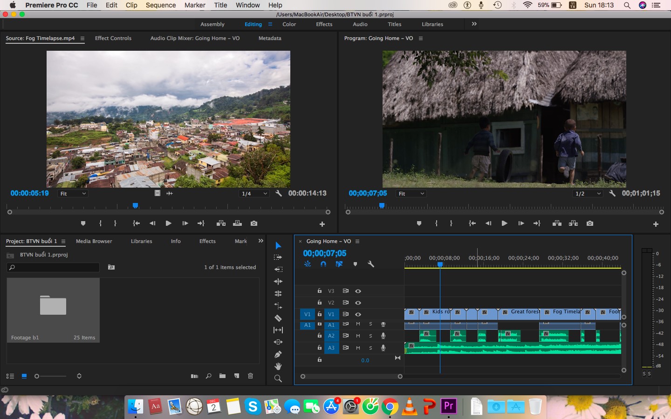Delete selected item with trash icon

pos(250,376)
